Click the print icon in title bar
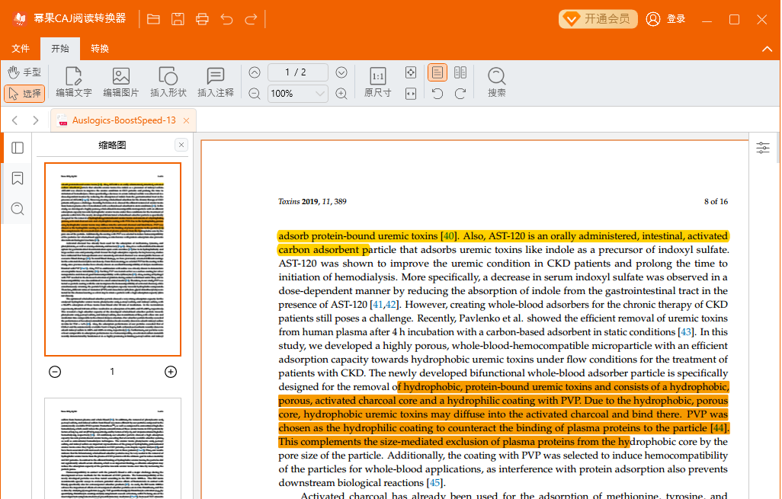This screenshot has width=782, height=499. [202, 19]
